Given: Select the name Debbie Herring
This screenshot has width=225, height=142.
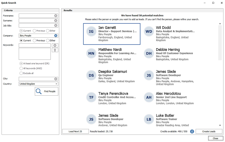Looking at the screenshot, I should [168, 49].
